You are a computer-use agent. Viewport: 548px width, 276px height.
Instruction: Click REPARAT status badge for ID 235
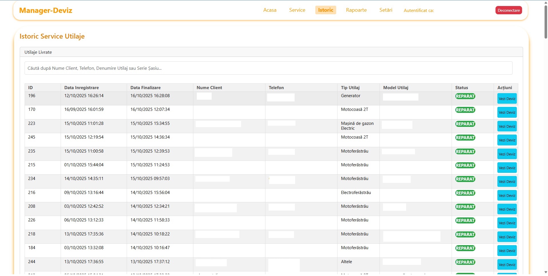coord(465,152)
